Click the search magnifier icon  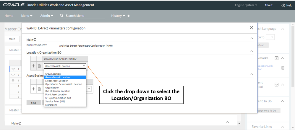coord(61,16)
